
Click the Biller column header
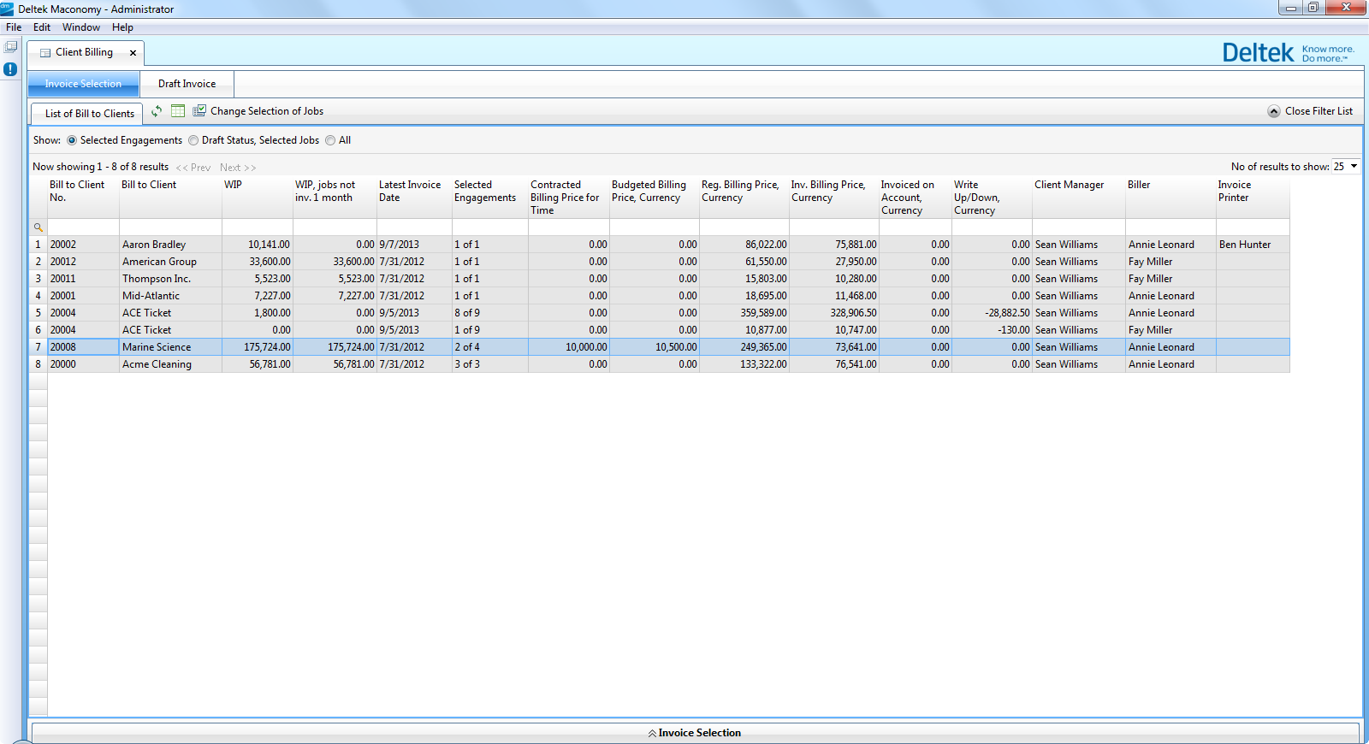(1170, 198)
